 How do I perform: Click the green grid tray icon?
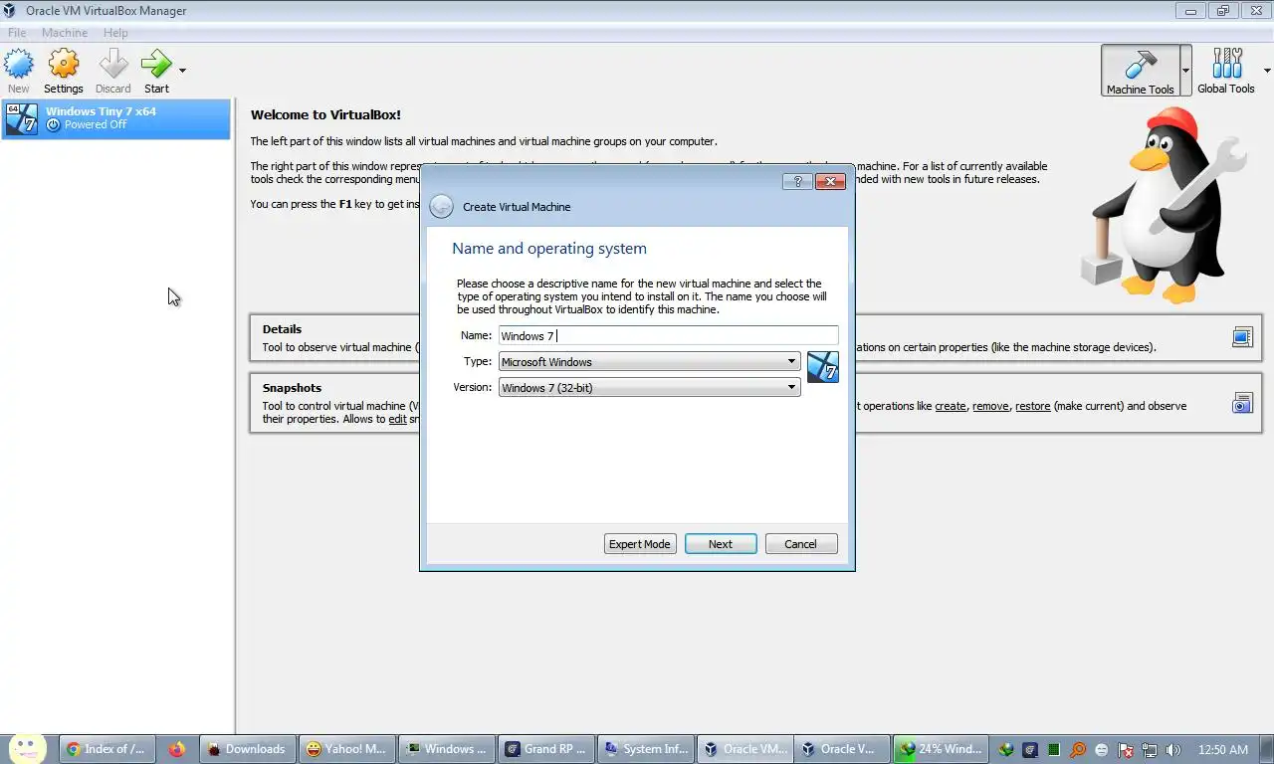click(x=1054, y=750)
